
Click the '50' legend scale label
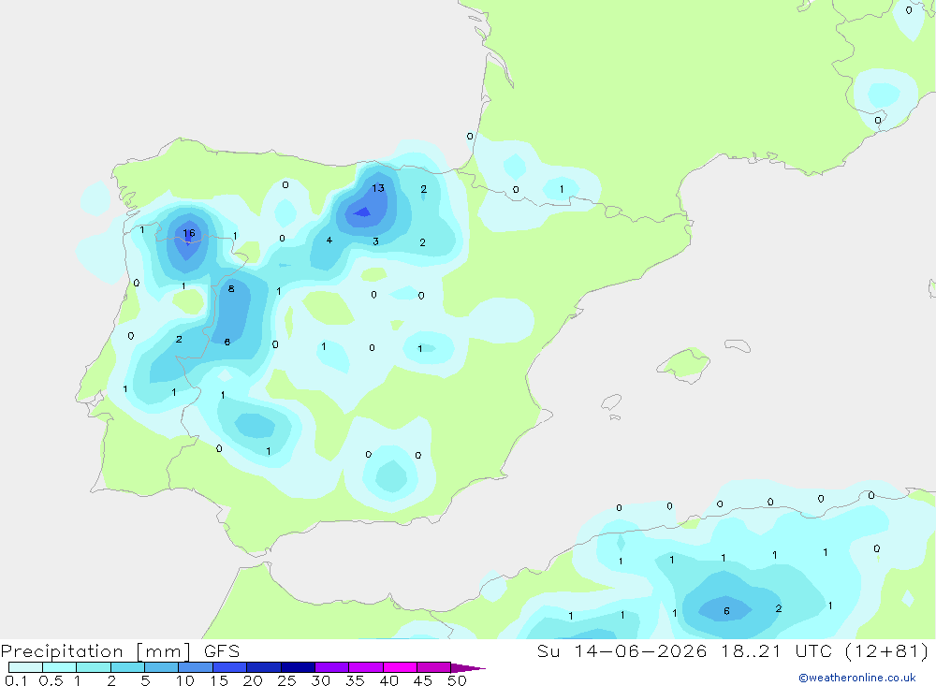tap(457, 680)
